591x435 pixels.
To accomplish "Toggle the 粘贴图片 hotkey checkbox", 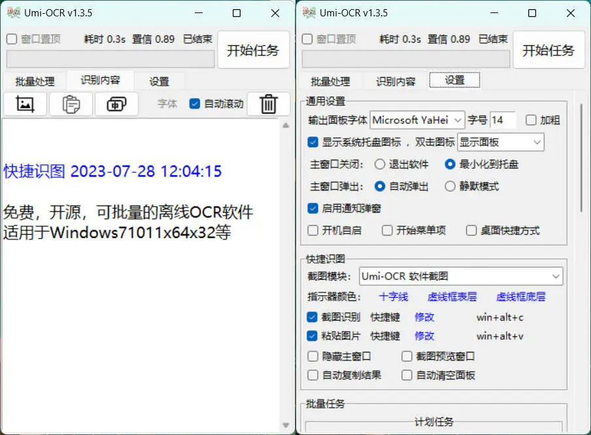I will [x=312, y=336].
